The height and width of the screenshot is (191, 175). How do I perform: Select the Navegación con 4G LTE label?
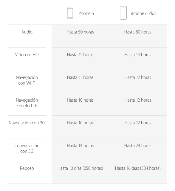click(x=27, y=103)
